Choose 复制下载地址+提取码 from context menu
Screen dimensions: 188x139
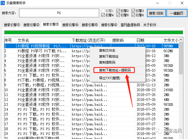tap(115, 70)
